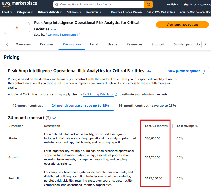
Task: Open the Resources dropdown in top navigation
Action: tap(94, 12)
